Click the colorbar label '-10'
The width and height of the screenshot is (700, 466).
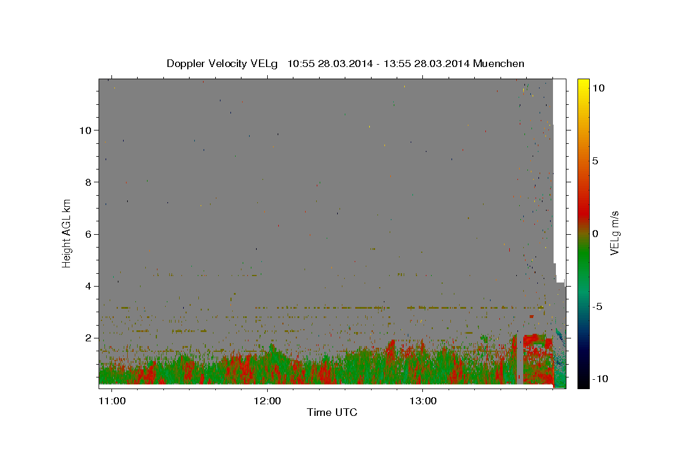point(599,379)
